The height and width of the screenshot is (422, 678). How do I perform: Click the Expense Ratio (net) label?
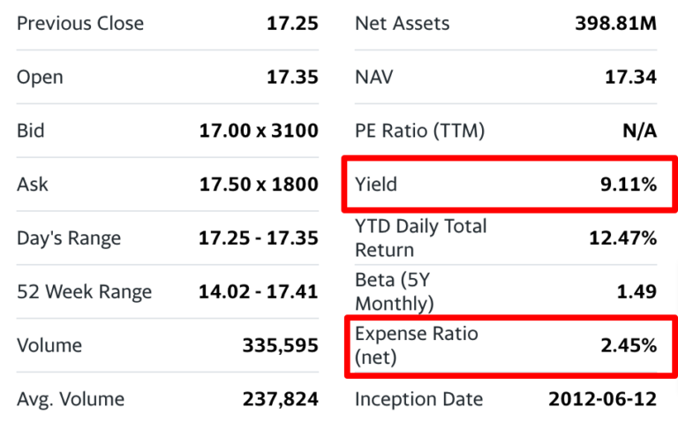tap(416, 346)
